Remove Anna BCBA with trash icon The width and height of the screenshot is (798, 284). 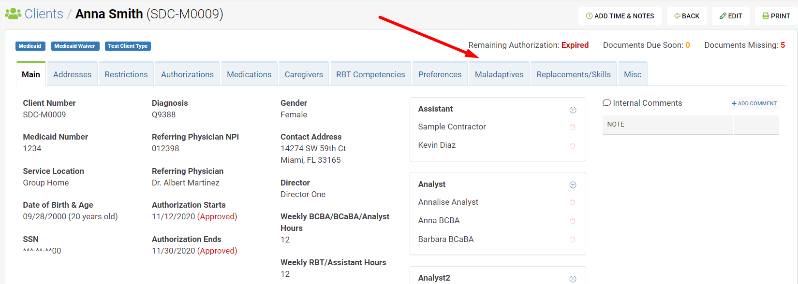(x=573, y=221)
